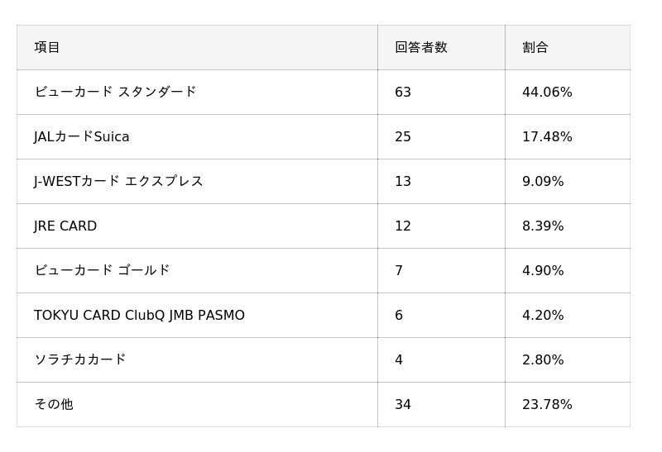Click the ビューカード ゴールド cell

pos(102,270)
